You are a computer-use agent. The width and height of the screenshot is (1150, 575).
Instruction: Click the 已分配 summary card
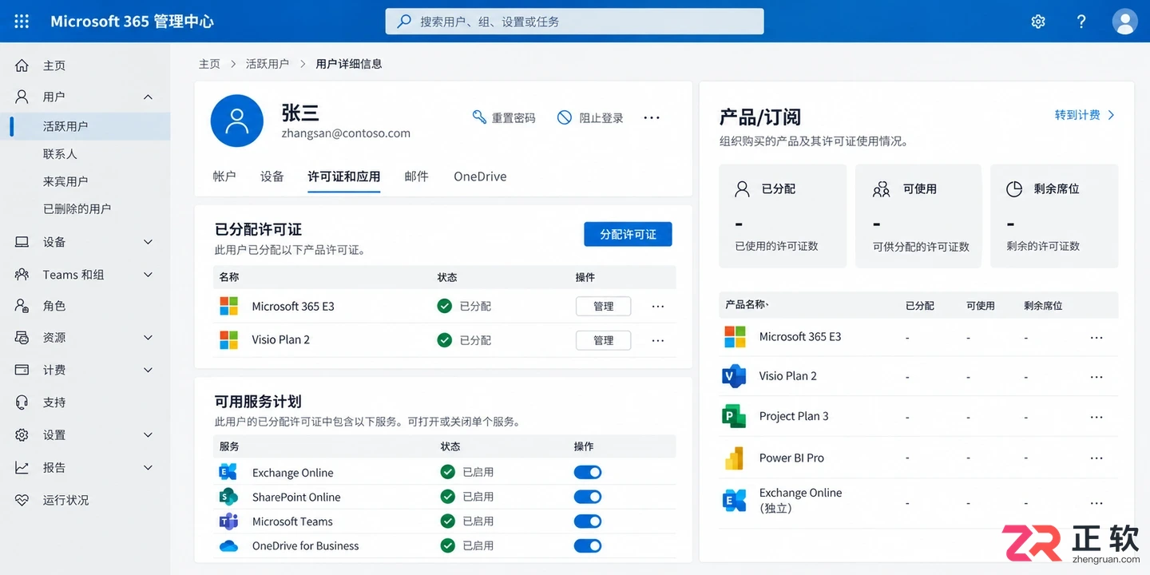point(783,216)
